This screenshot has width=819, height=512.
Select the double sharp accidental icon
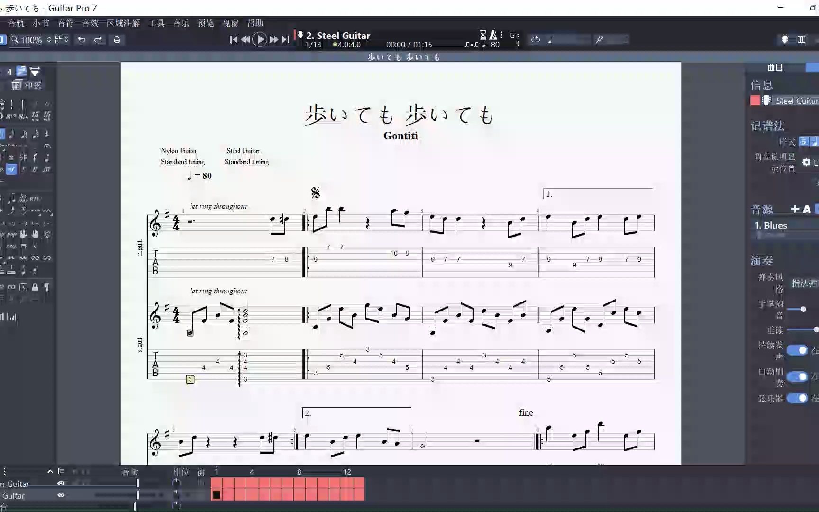pyautogui.click(x=11, y=157)
